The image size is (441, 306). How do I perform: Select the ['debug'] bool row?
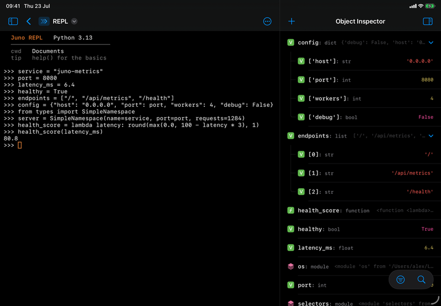coord(365,117)
